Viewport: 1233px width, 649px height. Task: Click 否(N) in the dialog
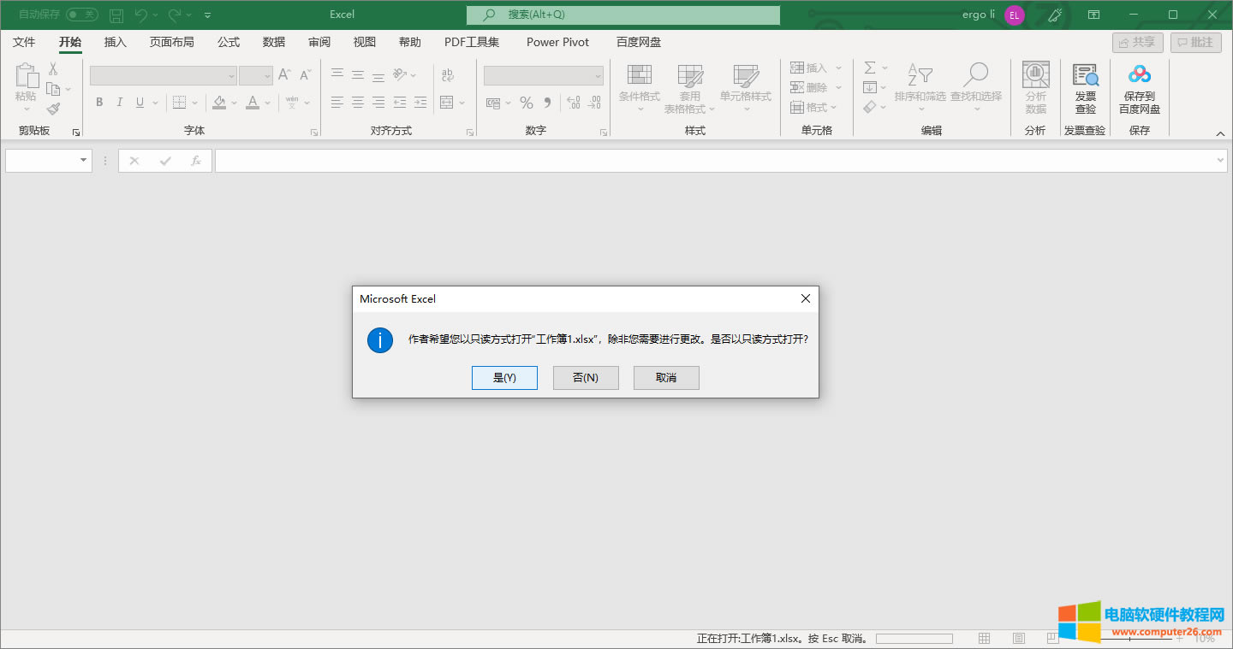pyautogui.click(x=586, y=377)
